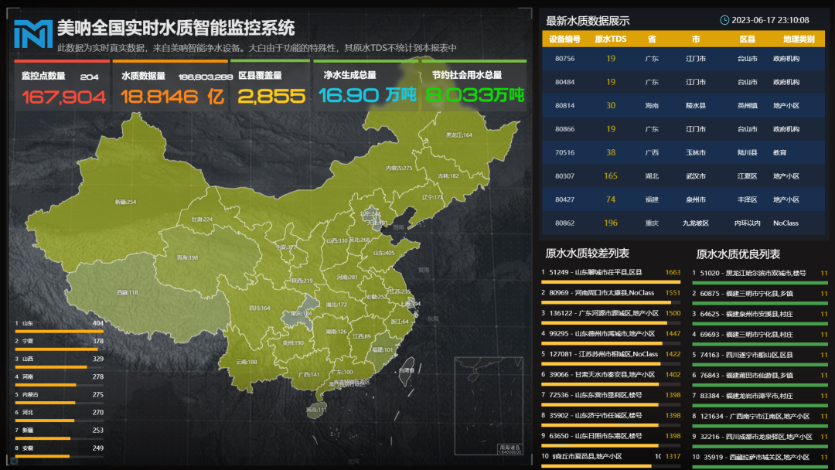Screen dimensions: 835x470
Task: Click the 地理类别 column header
Action: click(799, 39)
